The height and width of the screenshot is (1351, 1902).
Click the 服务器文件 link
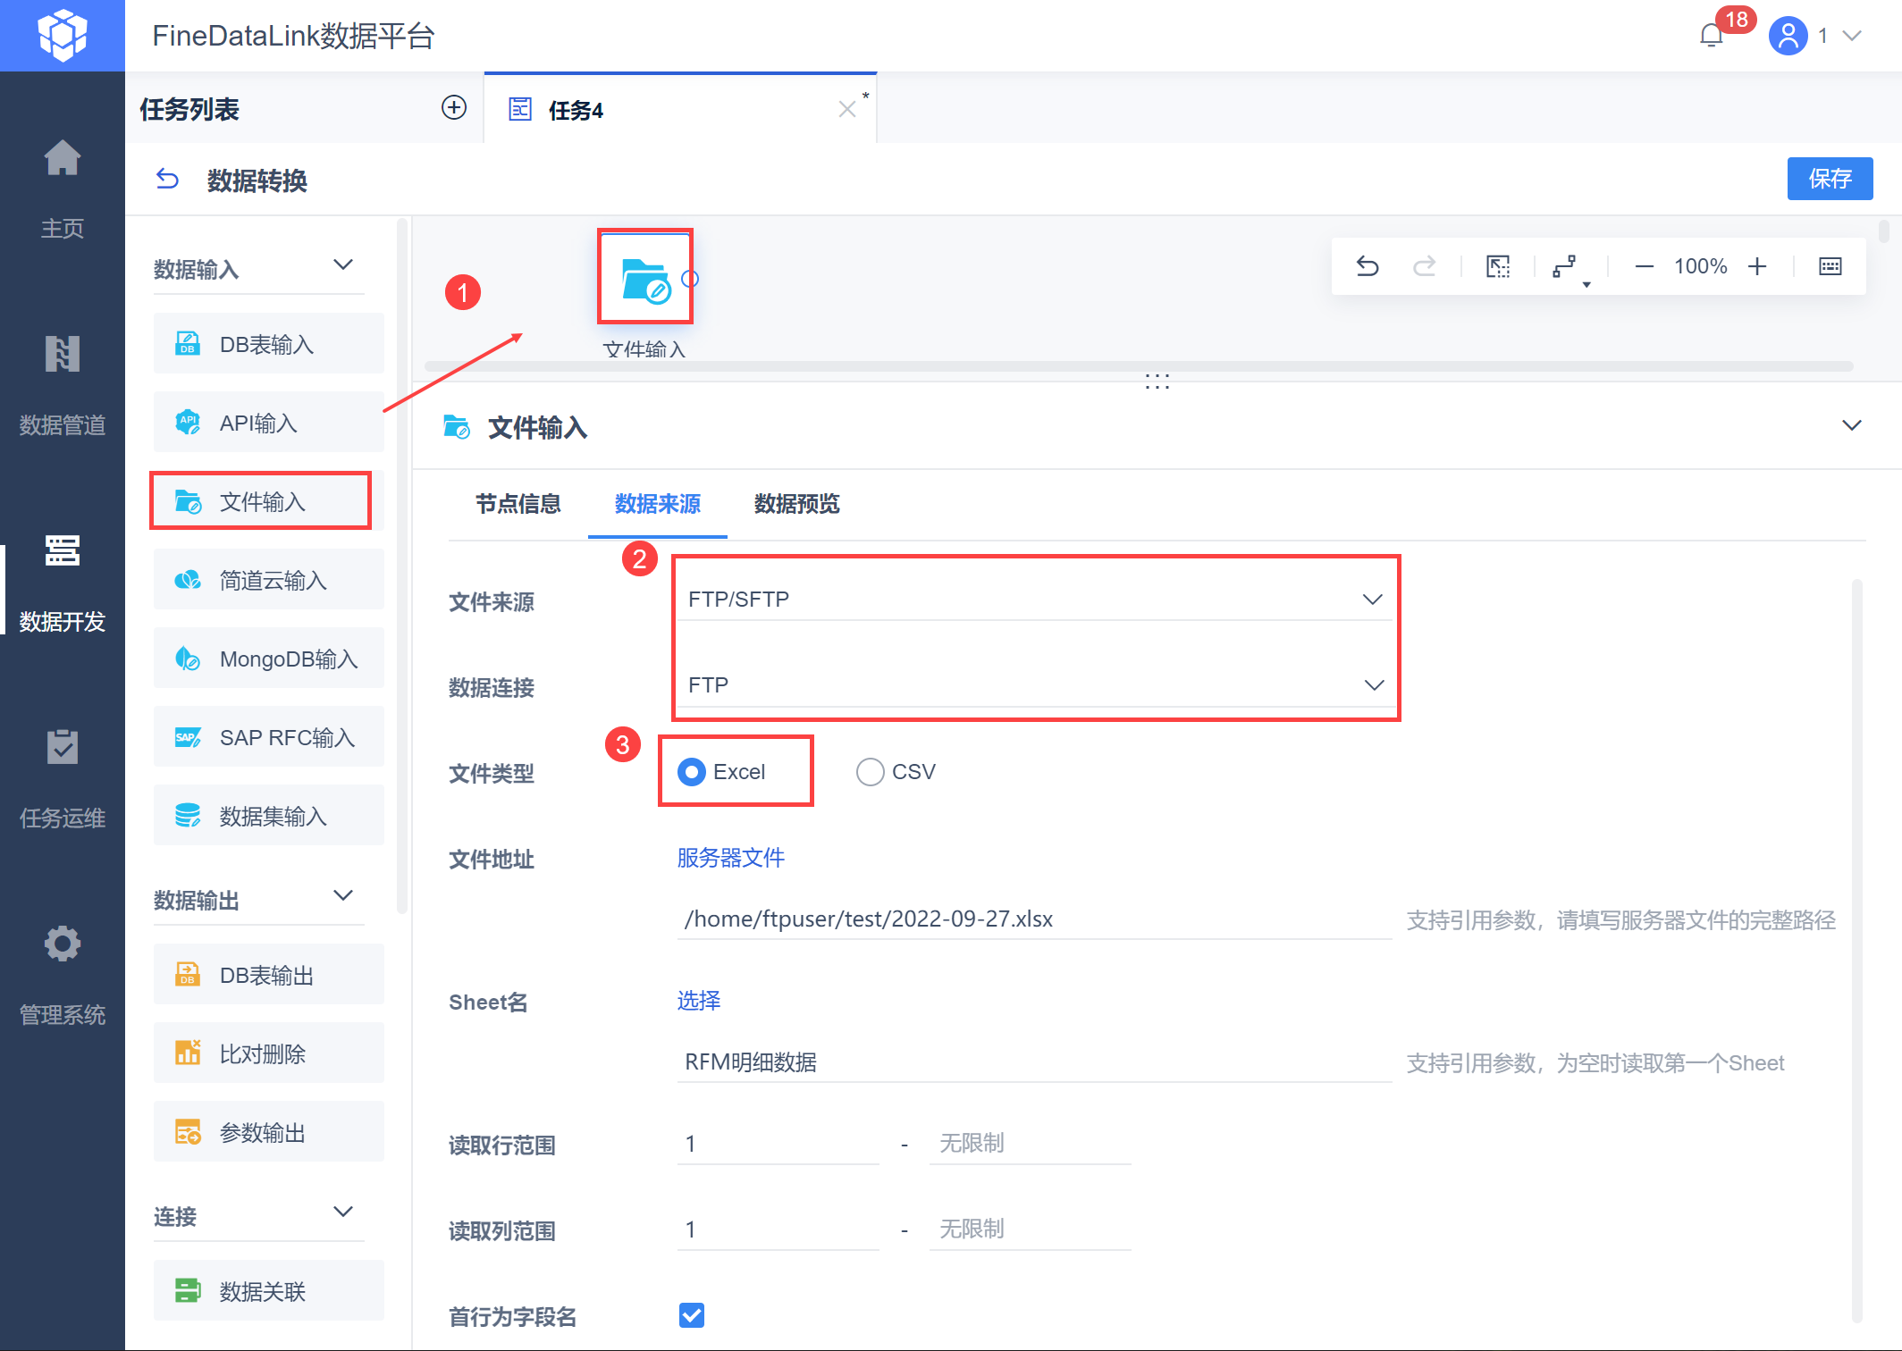tap(730, 858)
